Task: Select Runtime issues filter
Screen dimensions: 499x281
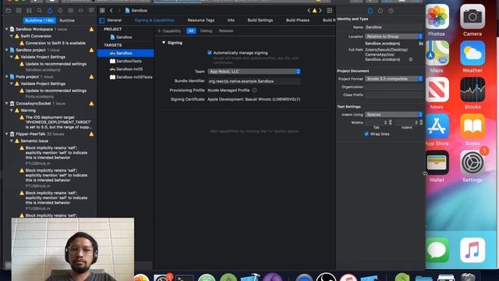Action: tap(67, 20)
